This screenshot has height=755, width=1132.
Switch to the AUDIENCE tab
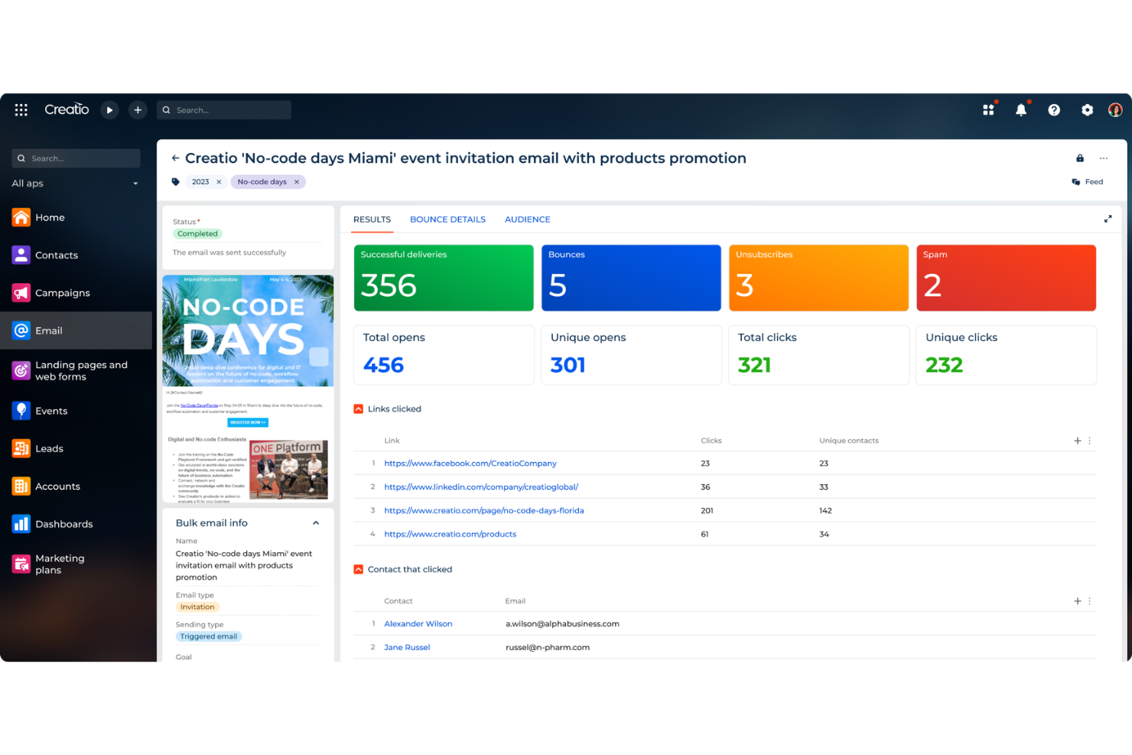[527, 220]
